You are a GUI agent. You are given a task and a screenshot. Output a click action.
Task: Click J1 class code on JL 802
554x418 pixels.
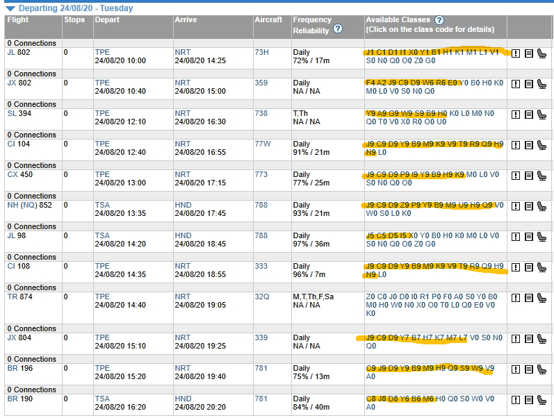(370, 52)
